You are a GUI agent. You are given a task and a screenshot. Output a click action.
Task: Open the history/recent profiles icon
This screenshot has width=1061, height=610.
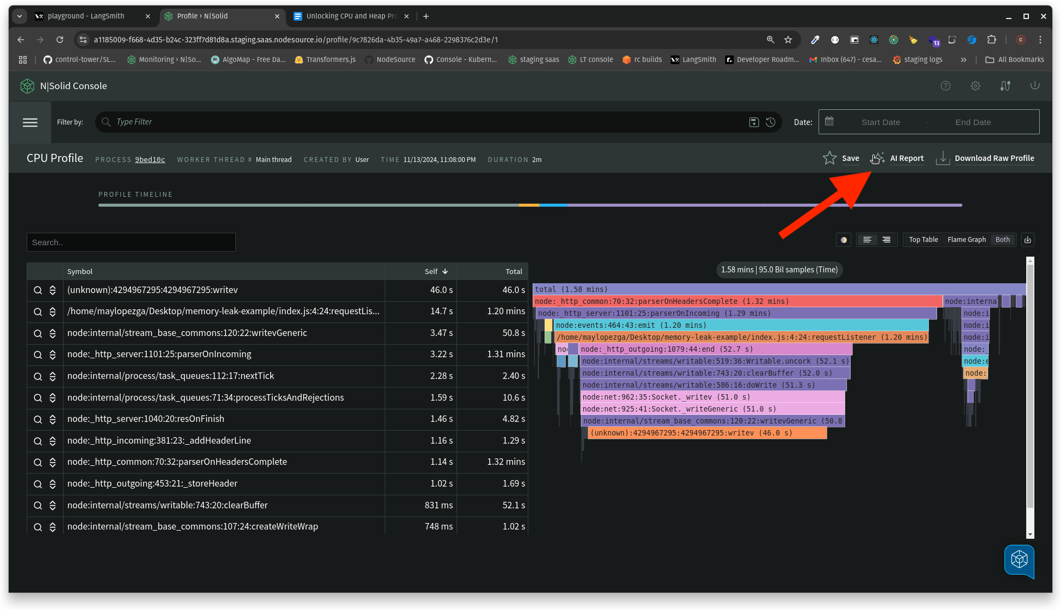pos(770,122)
